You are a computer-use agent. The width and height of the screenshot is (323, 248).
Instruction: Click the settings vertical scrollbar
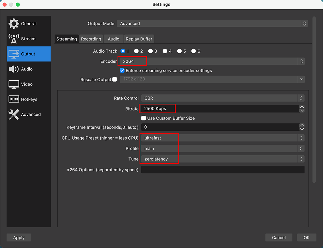(x=314, y=100)
